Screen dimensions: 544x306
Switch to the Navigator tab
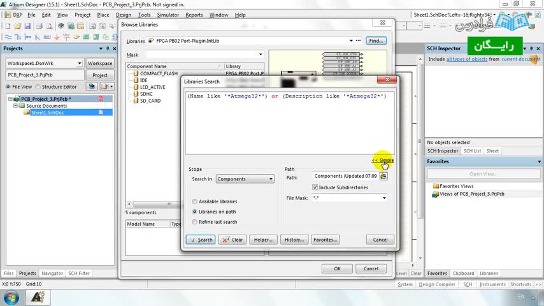click(x=52, y=273)
